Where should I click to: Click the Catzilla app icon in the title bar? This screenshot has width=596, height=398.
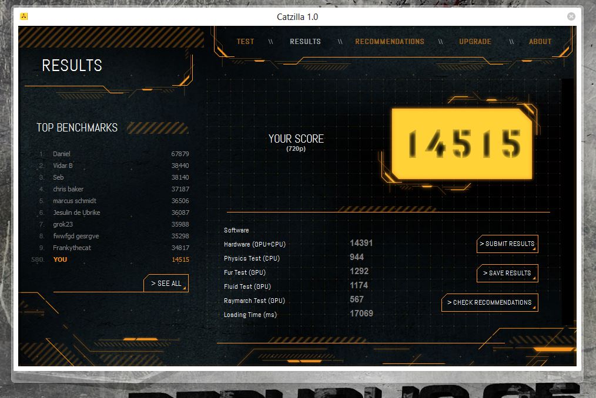coord(24,16)
